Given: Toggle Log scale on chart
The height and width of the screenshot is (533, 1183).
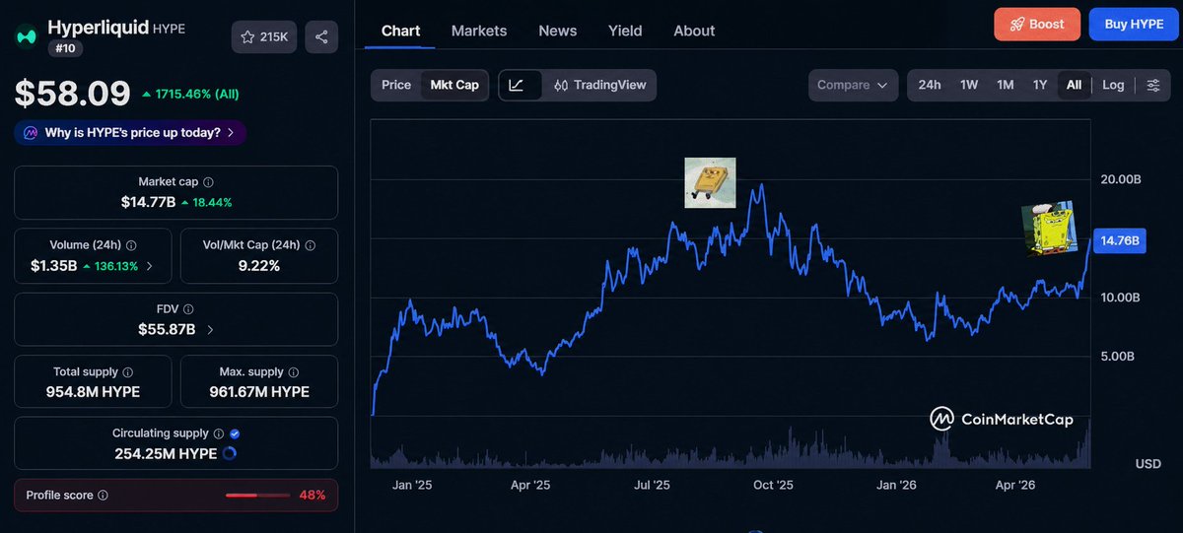Looking at the screenshot, I should (x=1113, y=85).
